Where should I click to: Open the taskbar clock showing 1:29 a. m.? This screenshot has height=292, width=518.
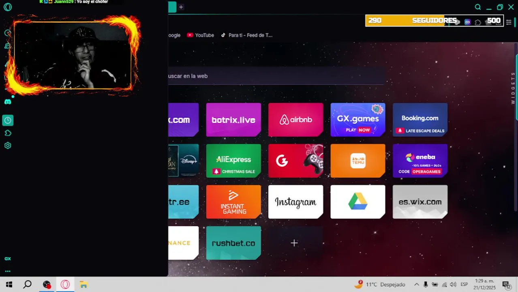(x=485, y=284)
